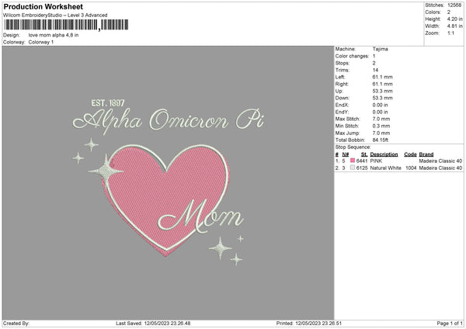
Task: Click the Total Bobbin value 84.15ft
Action: pyautogui.click(x=381, y=140)
